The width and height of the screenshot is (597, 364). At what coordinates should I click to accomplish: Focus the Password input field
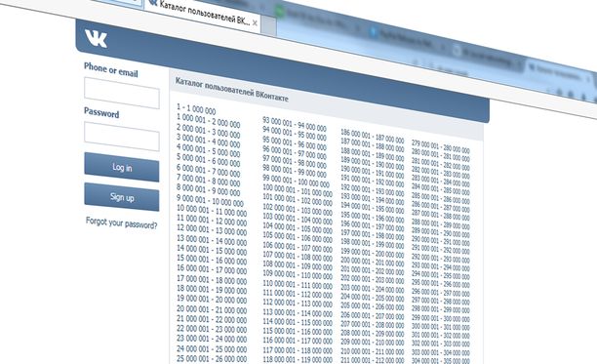[122, 137]
